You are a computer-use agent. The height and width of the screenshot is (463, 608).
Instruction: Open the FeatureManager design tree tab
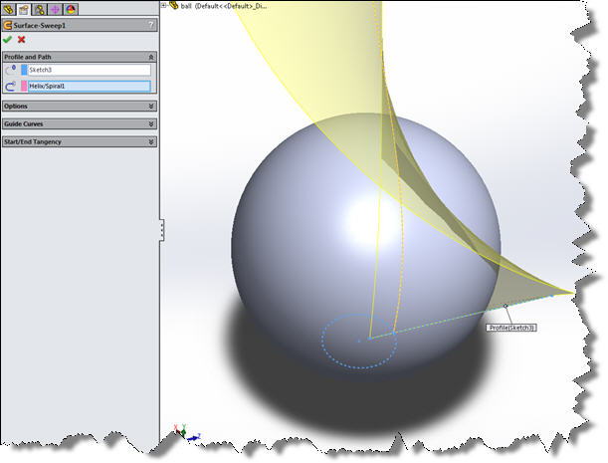[x=9, y=8]
